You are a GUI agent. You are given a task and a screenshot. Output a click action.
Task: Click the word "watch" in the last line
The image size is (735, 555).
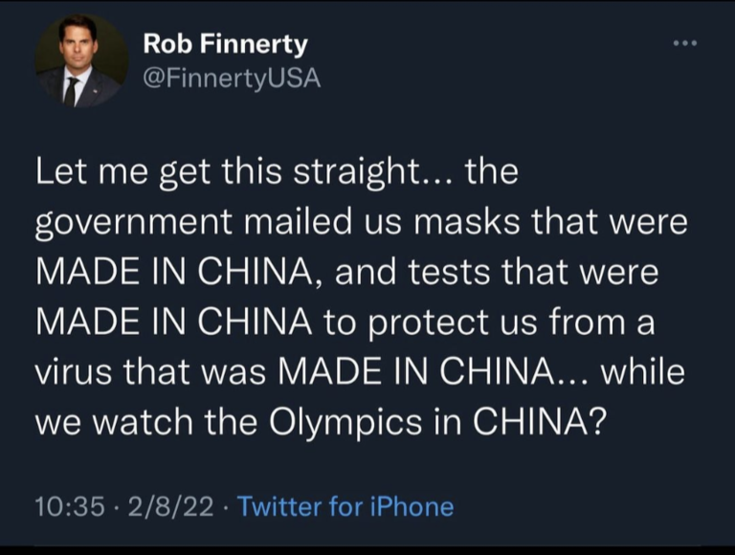[x=142, y=421]
